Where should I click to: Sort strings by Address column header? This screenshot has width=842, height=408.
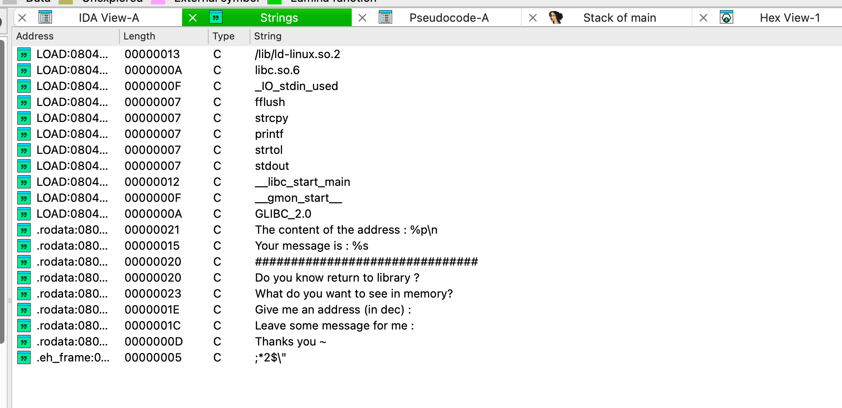[35, 36]
